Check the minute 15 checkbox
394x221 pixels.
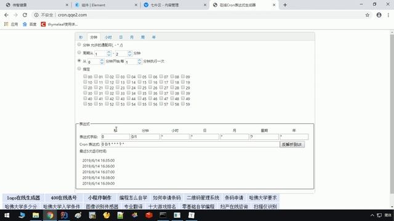coord(140,82)
